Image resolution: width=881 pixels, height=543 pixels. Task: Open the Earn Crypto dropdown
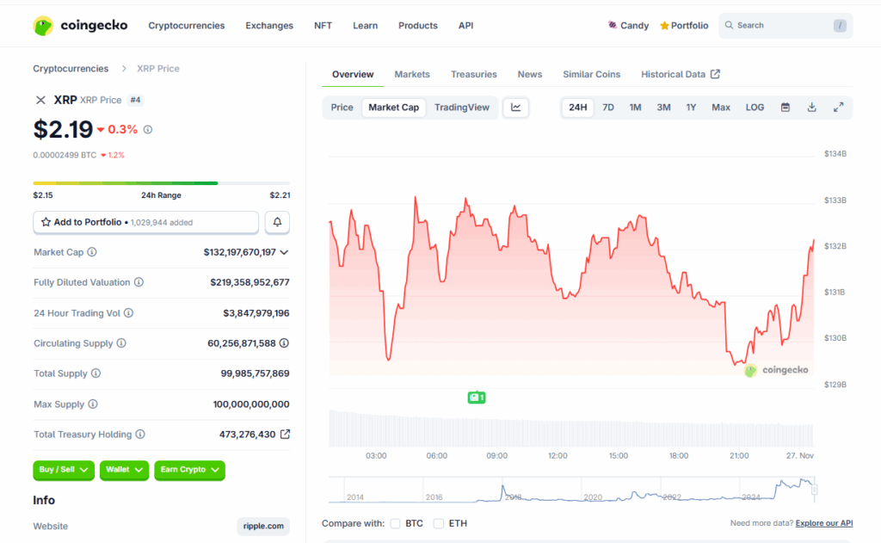(189, 470)
